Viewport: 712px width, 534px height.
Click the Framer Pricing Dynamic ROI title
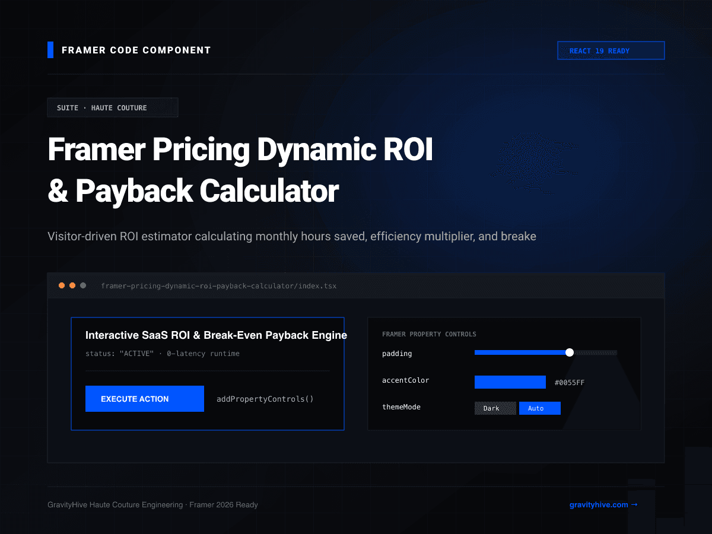(x=240, y=171)
